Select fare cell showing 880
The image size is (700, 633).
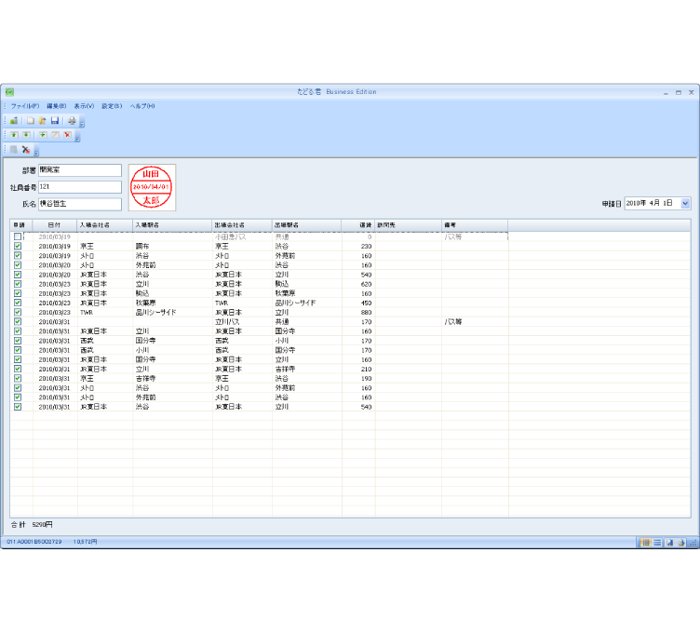coord(358,312)
